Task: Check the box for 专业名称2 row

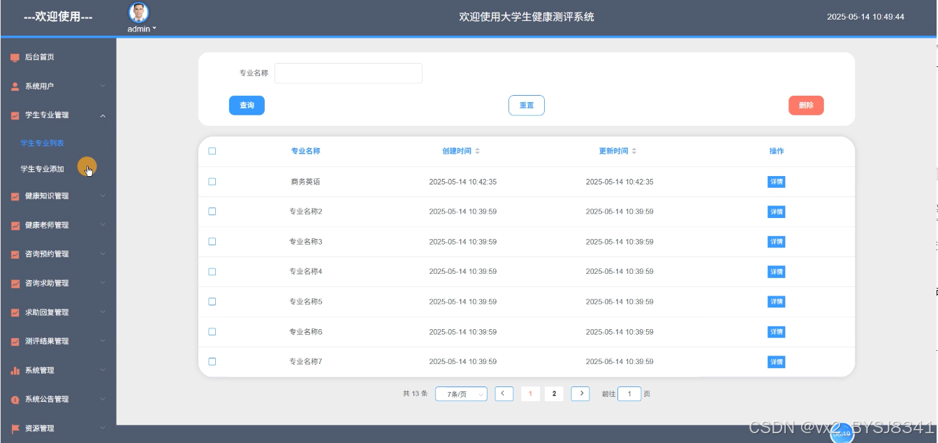Action: 212,211
